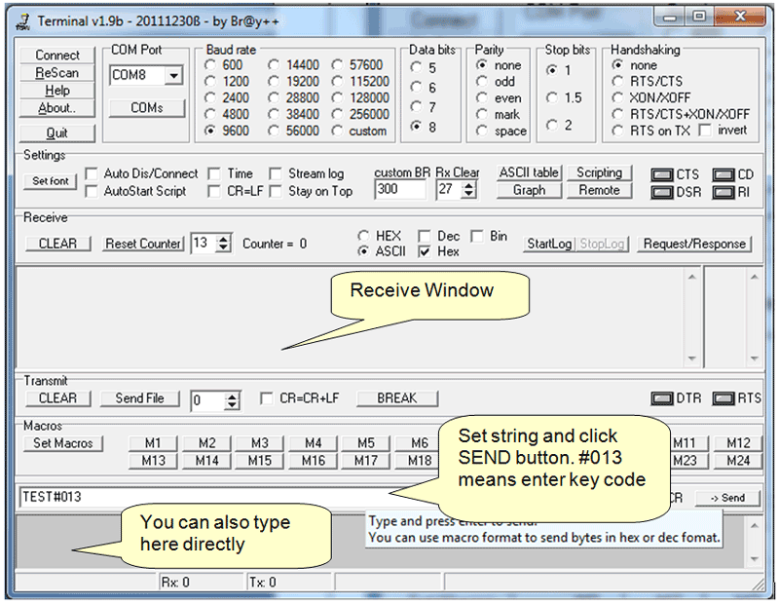
Task: Increment the Rx Clear spinner
Action: [x=471, y=188]
